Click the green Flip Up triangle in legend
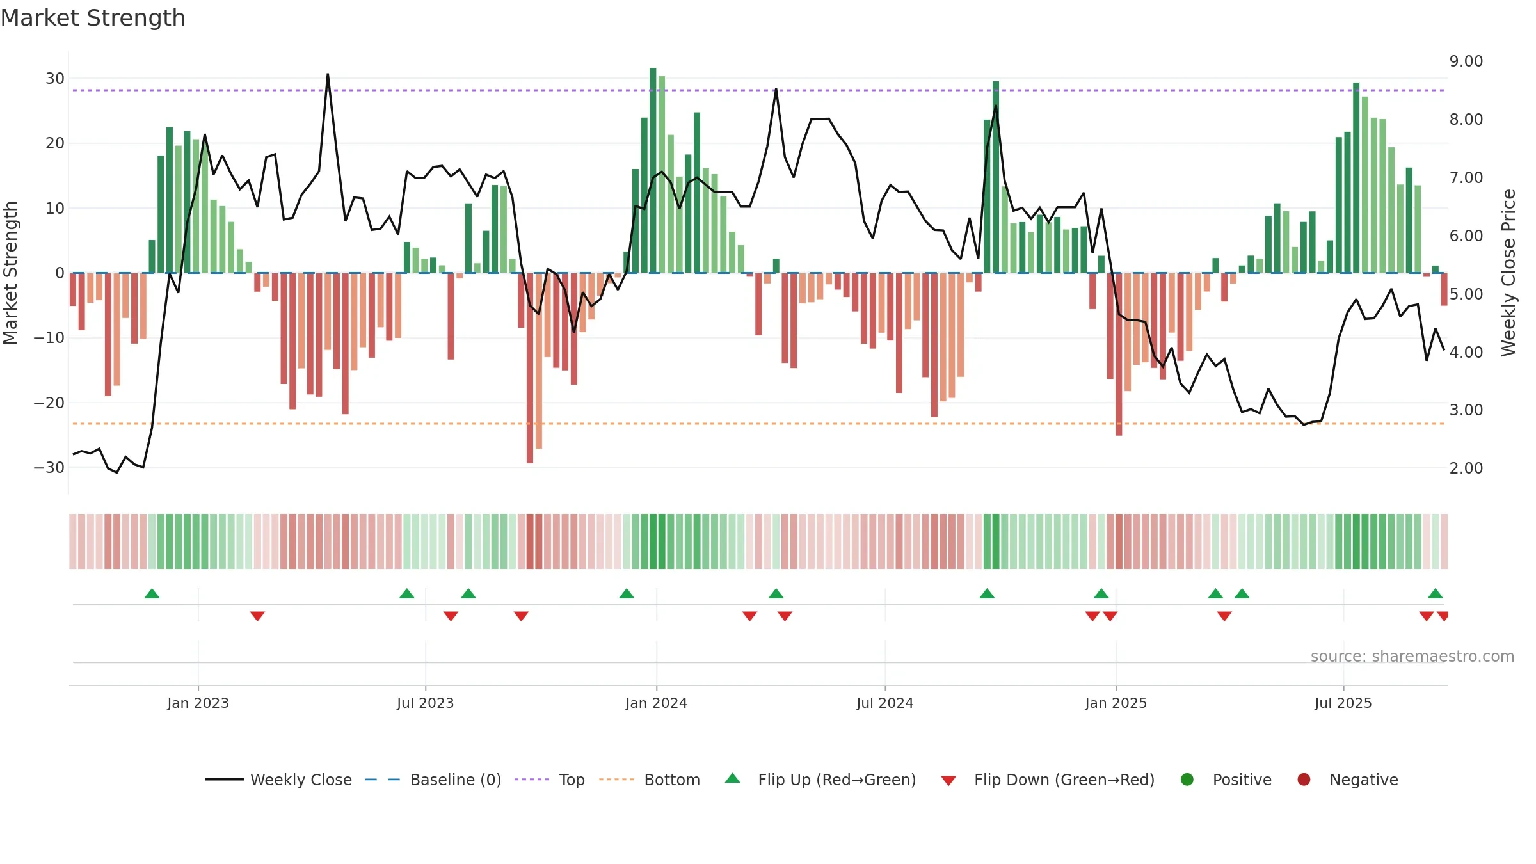 (x=733, y=778)
